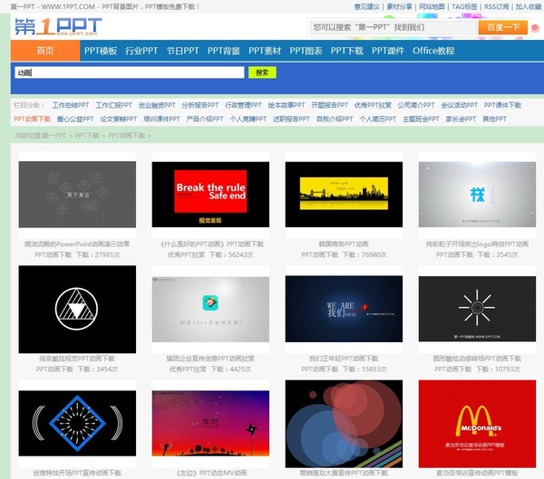Open the McDonald's training template thumbnail
The height and width of the screenshot is (479, 544).
tap(477, 424)
